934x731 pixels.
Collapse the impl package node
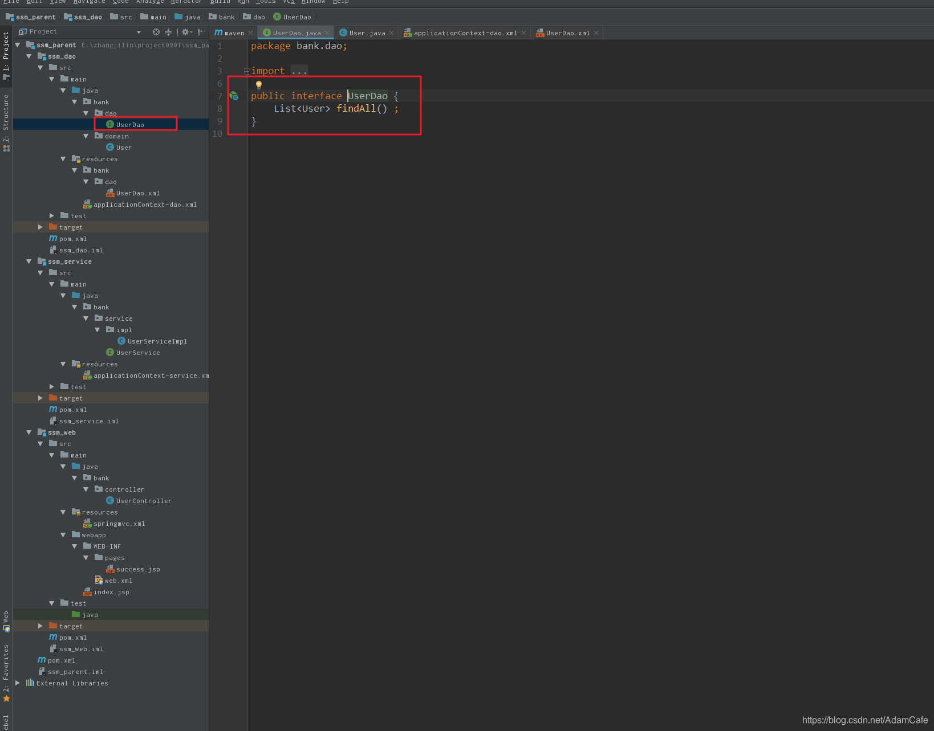98,330
